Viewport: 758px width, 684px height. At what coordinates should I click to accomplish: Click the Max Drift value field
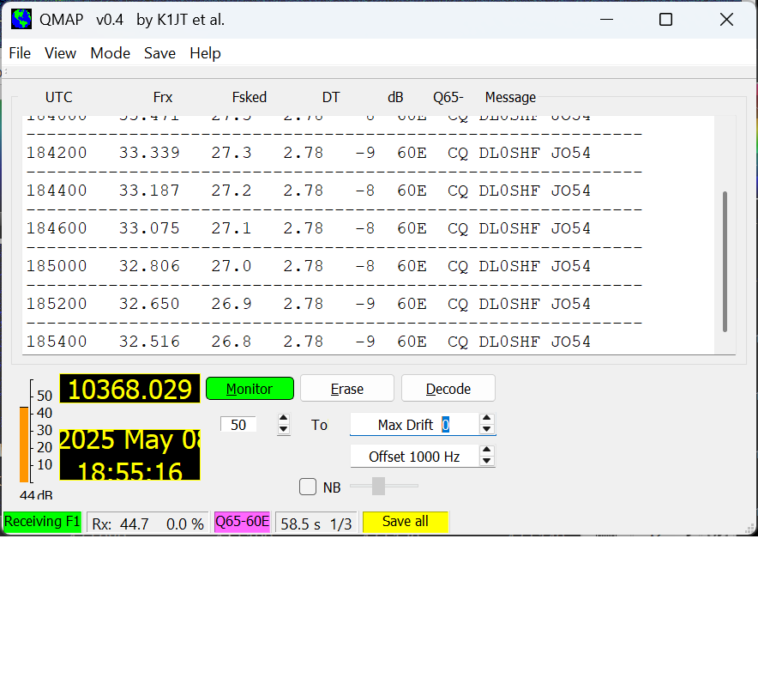pos(414,424)
